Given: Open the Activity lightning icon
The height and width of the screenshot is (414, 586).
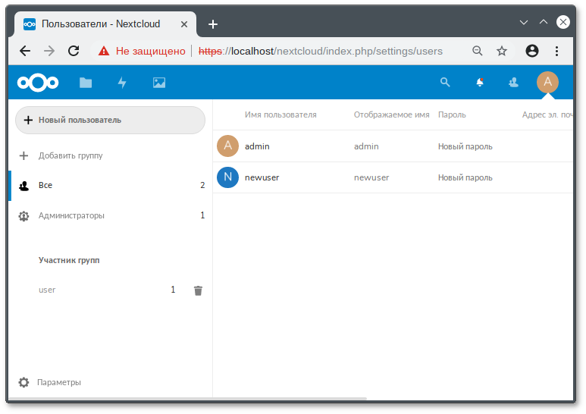Looking at the screenshot, I should pyautogui.click(x=122, y=83).
